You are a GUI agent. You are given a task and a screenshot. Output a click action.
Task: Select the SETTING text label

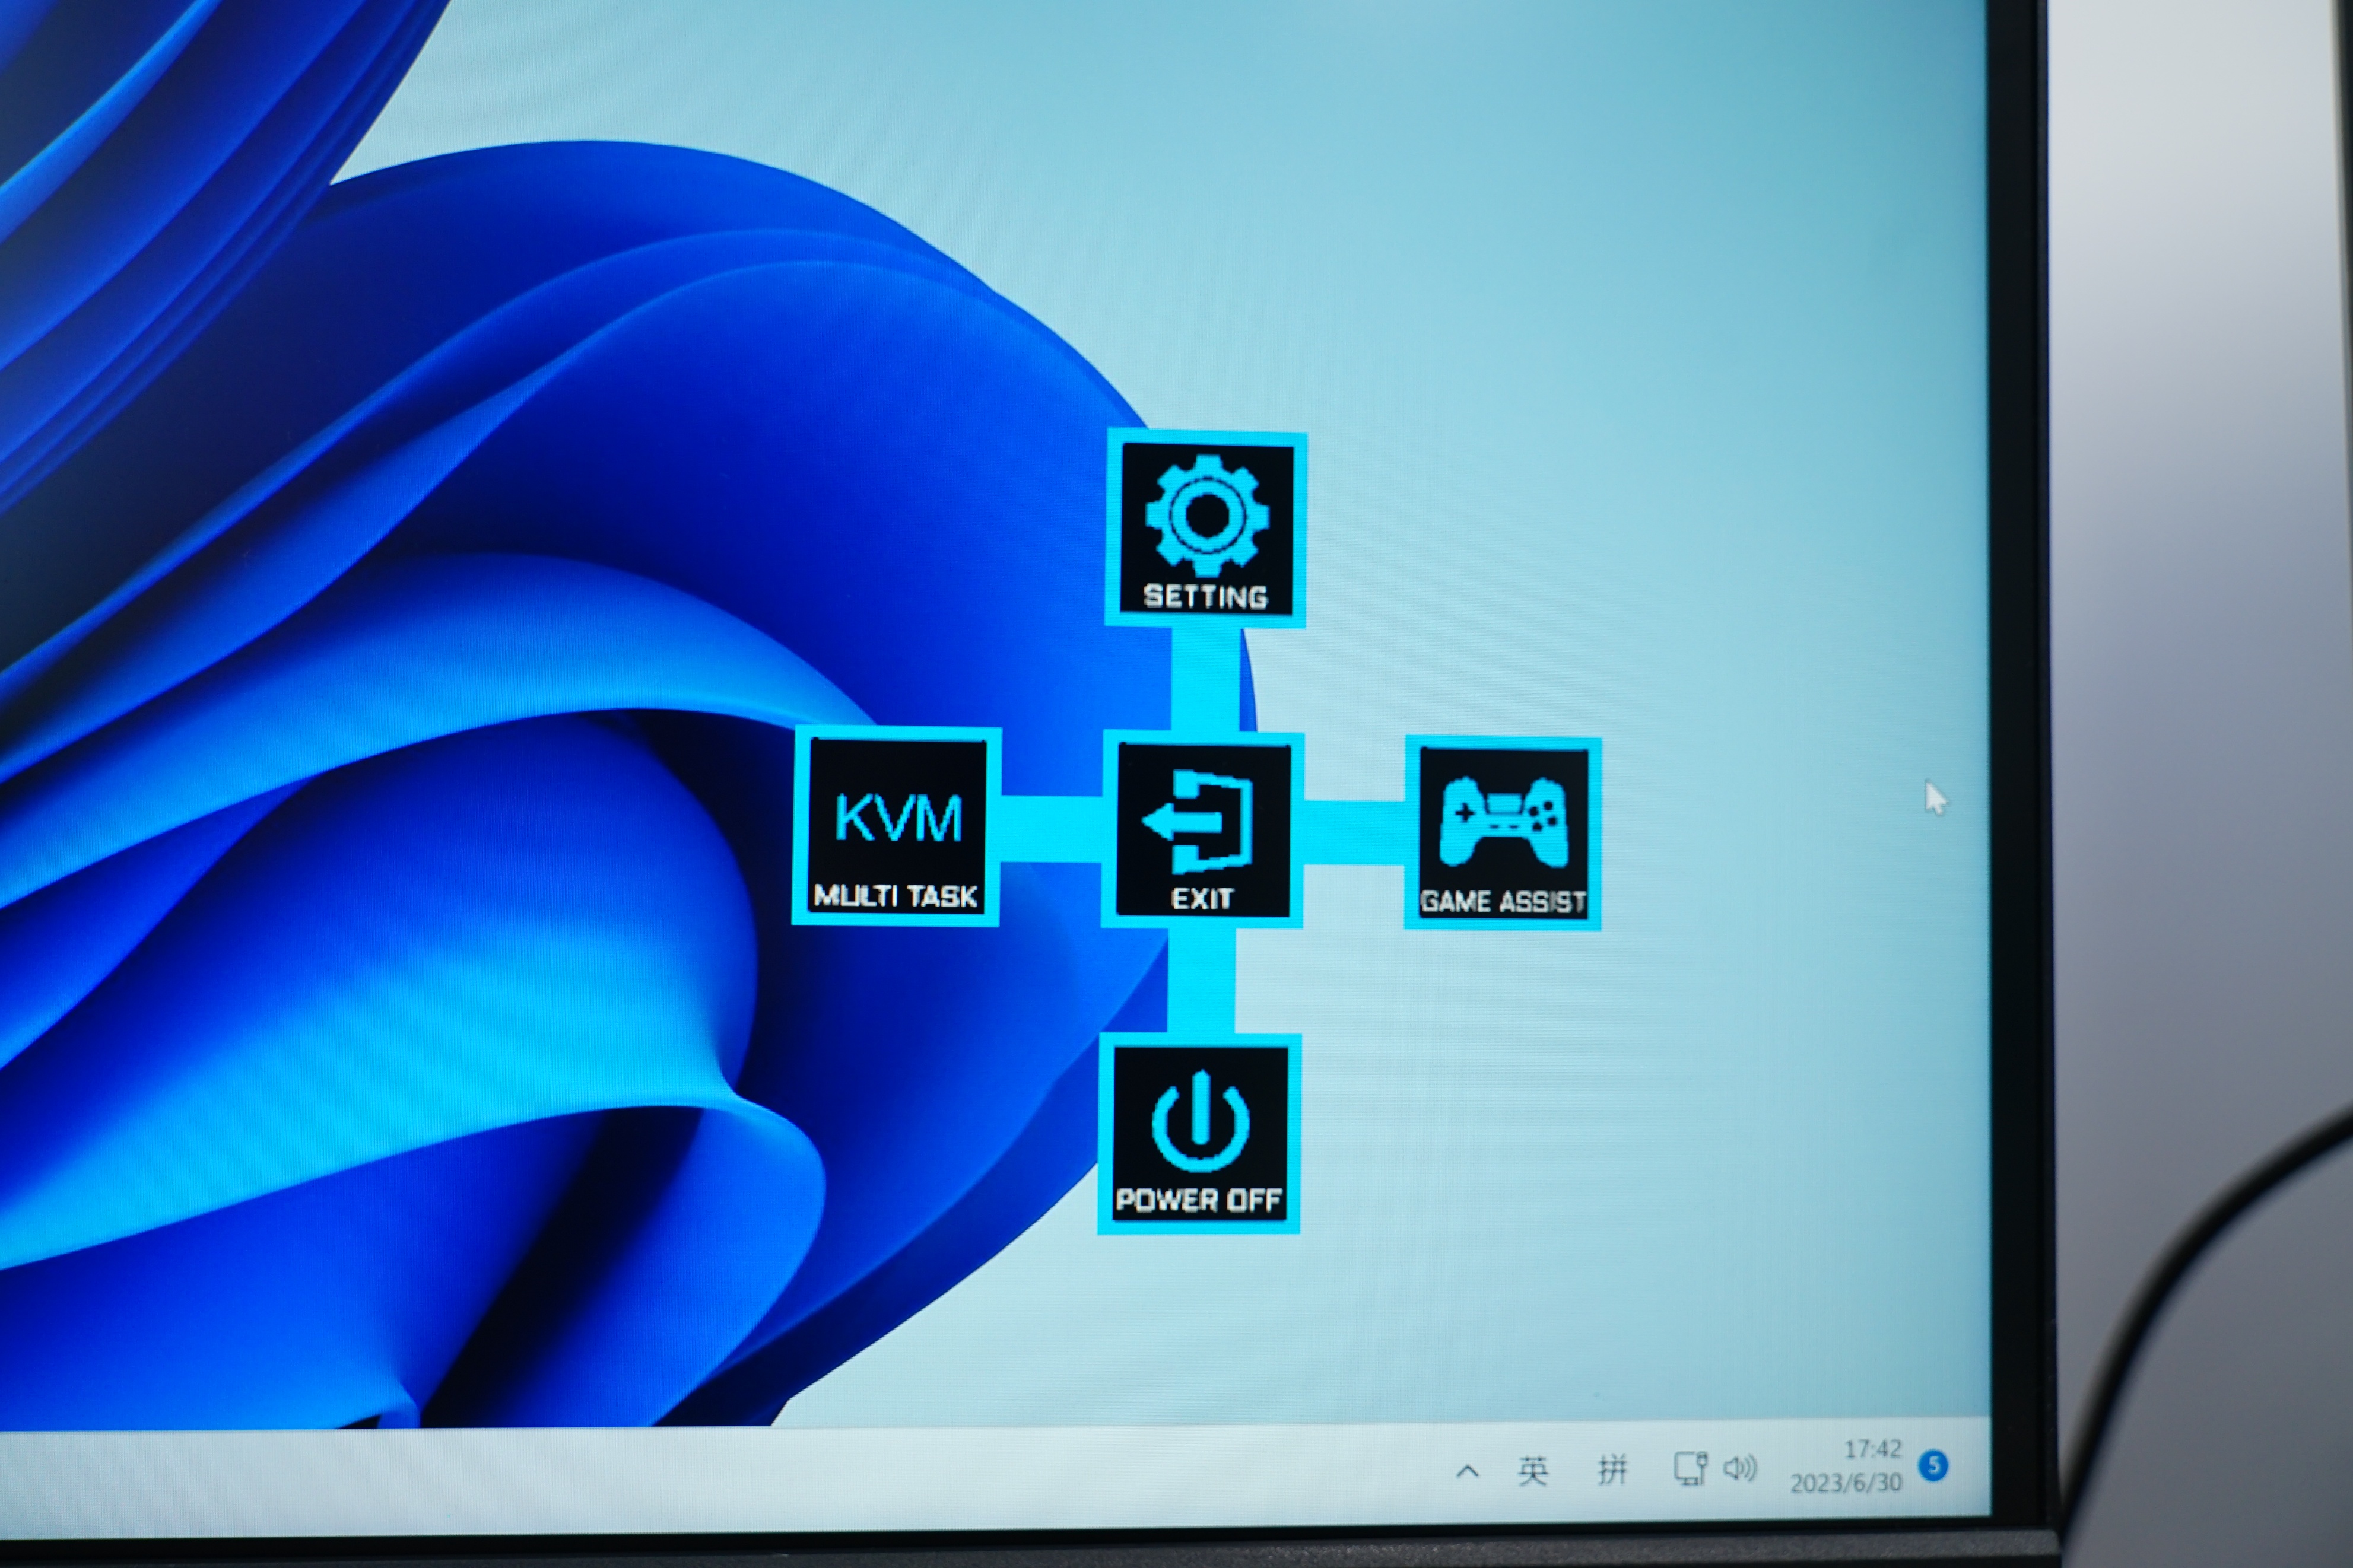[1205, 597]
